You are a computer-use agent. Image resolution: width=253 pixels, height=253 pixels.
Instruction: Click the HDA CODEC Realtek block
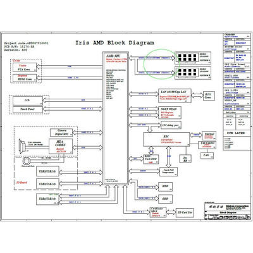coord(61,146)
